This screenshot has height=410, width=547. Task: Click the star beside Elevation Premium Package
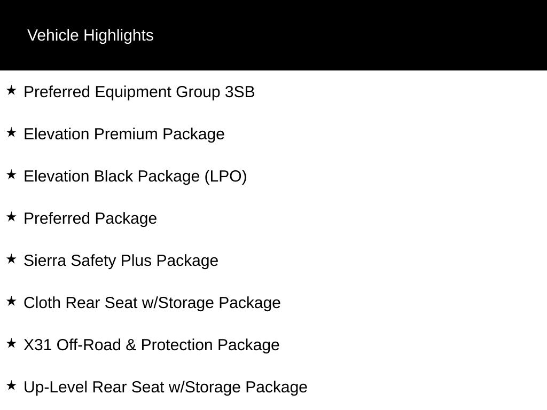click(x=11, y=132)
